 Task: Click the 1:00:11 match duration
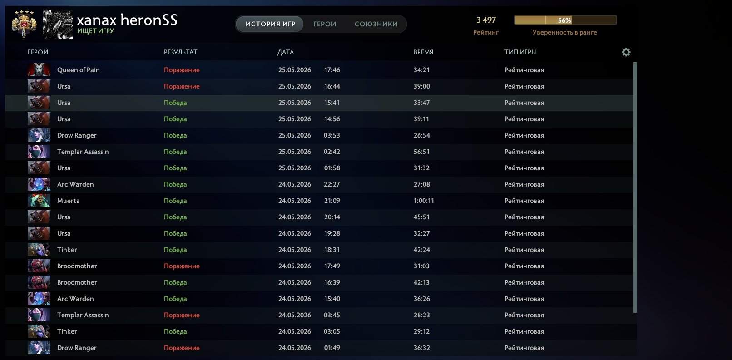click(424, 201)
